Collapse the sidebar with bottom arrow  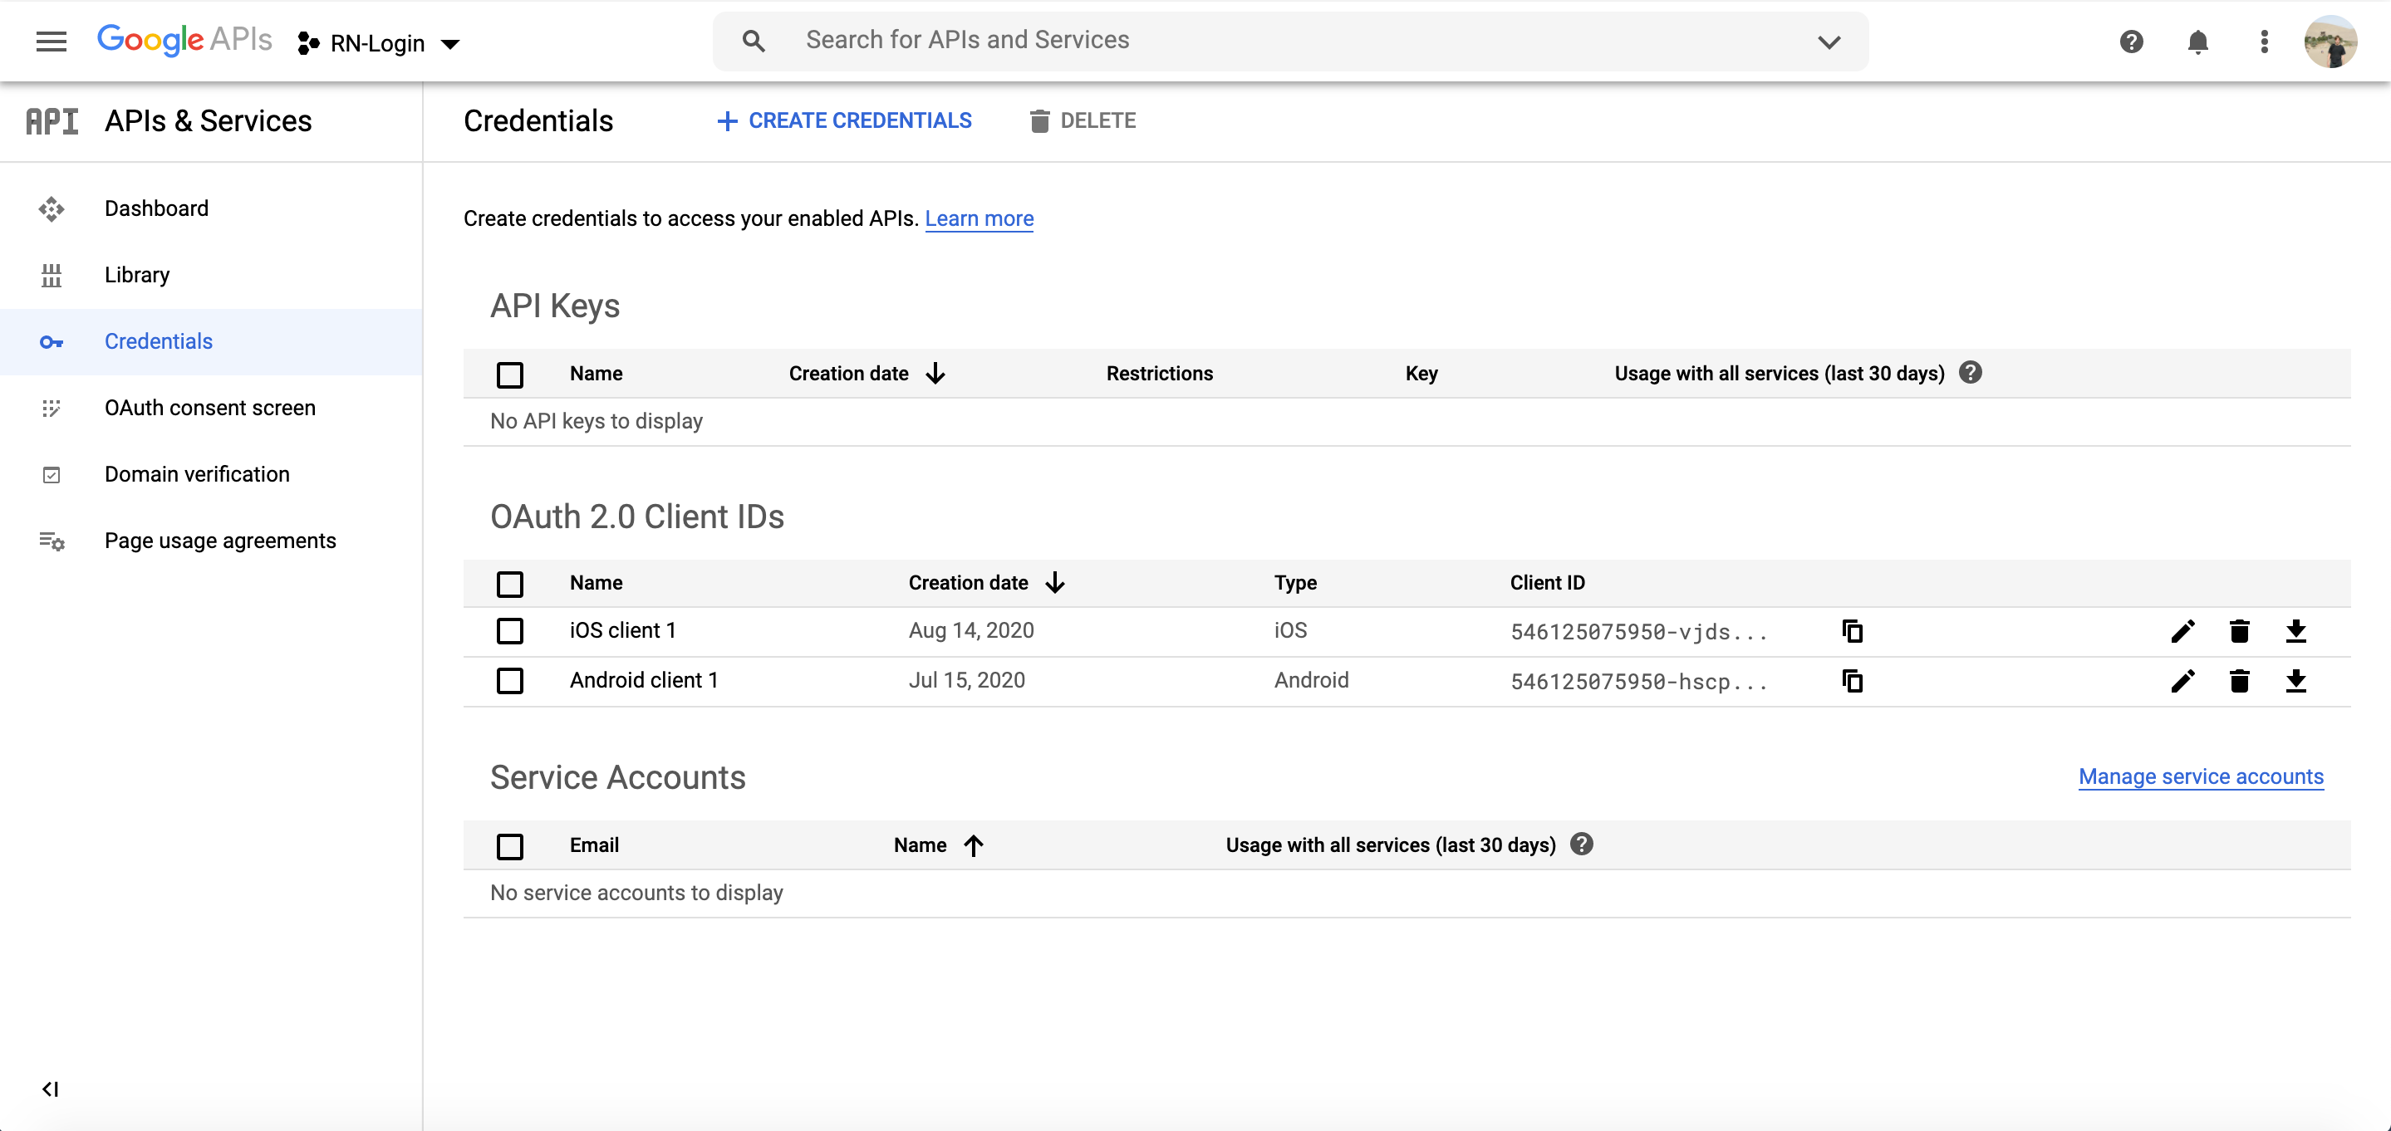[50, 1089]
